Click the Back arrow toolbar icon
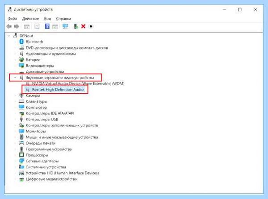Image resolution: width=268 pixels, height=199 pixels. 9,26
